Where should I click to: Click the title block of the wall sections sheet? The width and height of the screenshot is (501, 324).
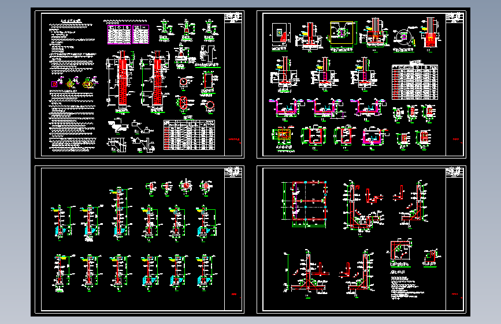233,172
